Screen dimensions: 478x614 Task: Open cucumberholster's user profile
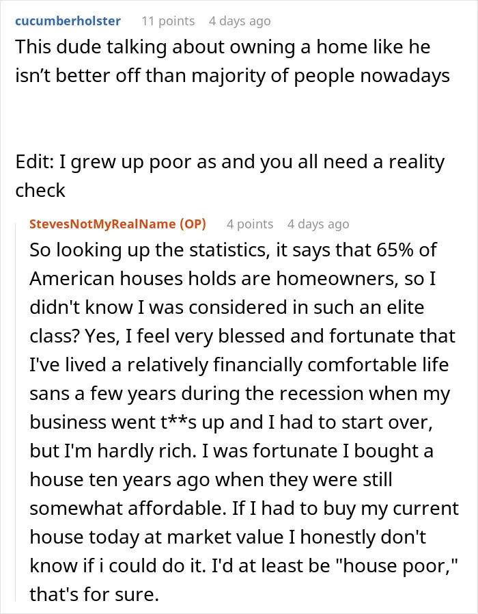(x=68, y=21)
